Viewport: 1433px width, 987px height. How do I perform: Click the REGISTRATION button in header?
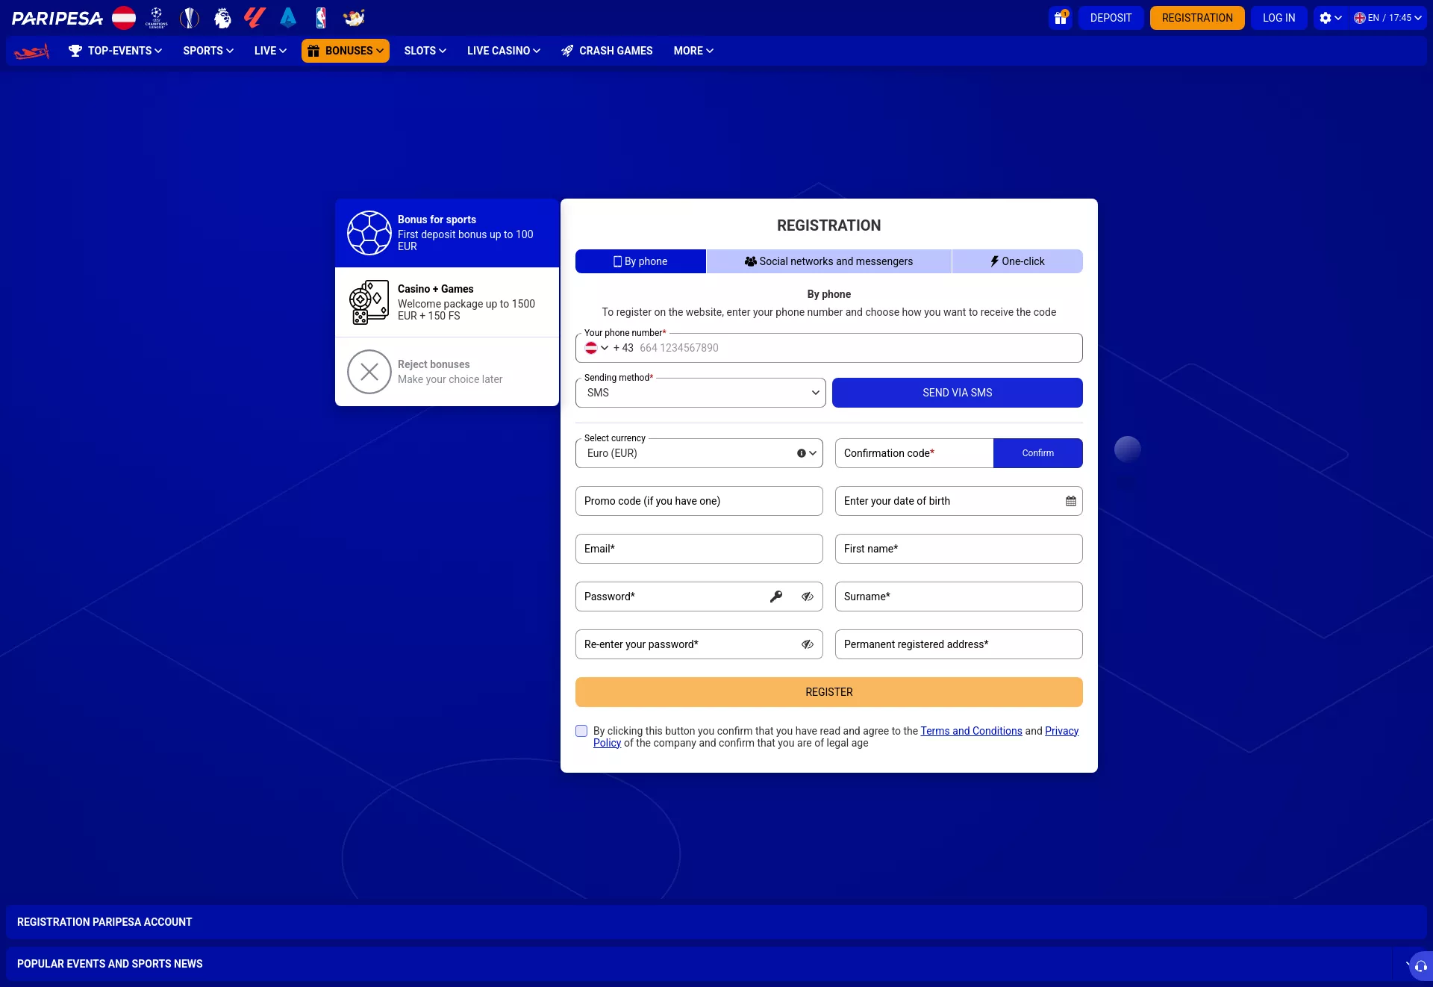tap(1197, 18)
